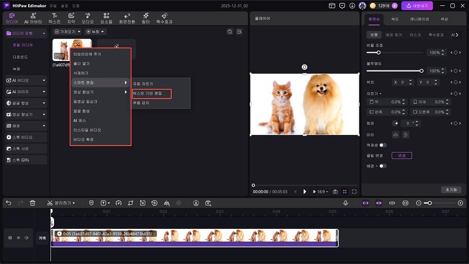
Task: Click the 초기화 (reset) button
Action: point(450,189)
